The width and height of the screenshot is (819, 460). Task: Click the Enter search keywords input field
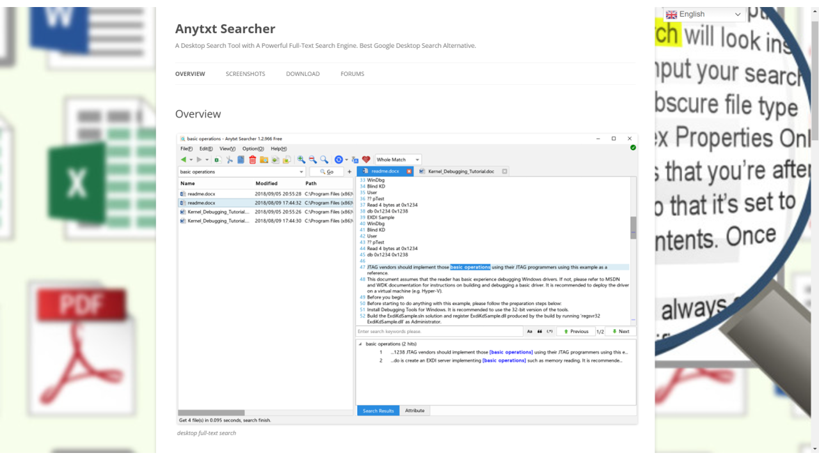click(x=439, y=332)
